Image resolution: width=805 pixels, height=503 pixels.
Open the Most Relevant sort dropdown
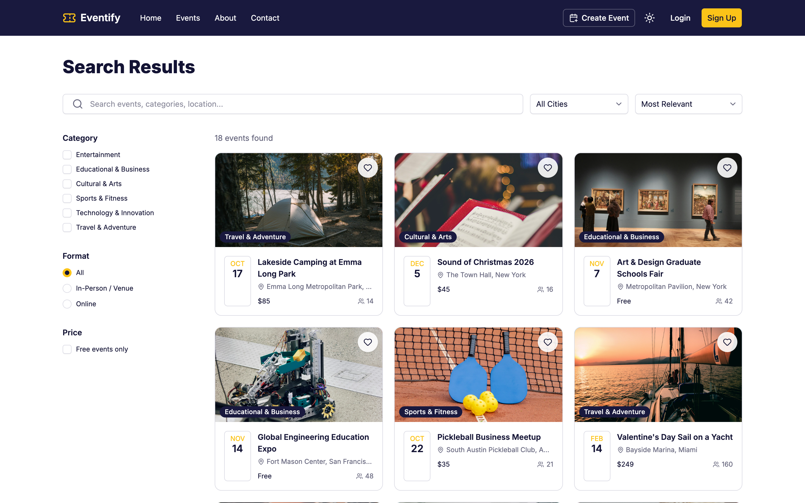[x=688, y=104]
